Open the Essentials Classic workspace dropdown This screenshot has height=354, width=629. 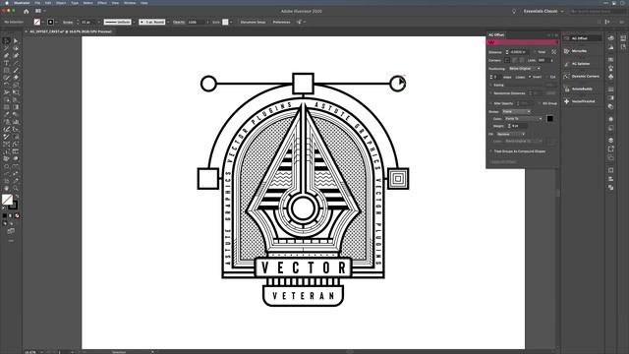(543, 11)
